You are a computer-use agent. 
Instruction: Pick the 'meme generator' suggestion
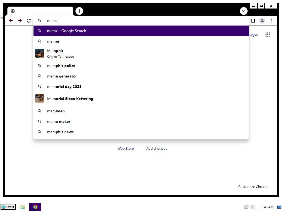click(x=141, y=76)
